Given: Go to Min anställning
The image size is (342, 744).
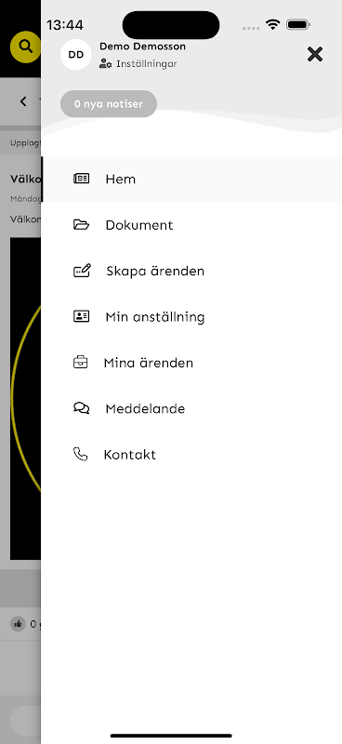Looking at the screenshot, I should (x=191, y=316).
